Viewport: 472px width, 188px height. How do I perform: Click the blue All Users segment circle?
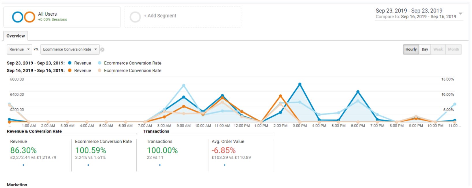(17, 17)
